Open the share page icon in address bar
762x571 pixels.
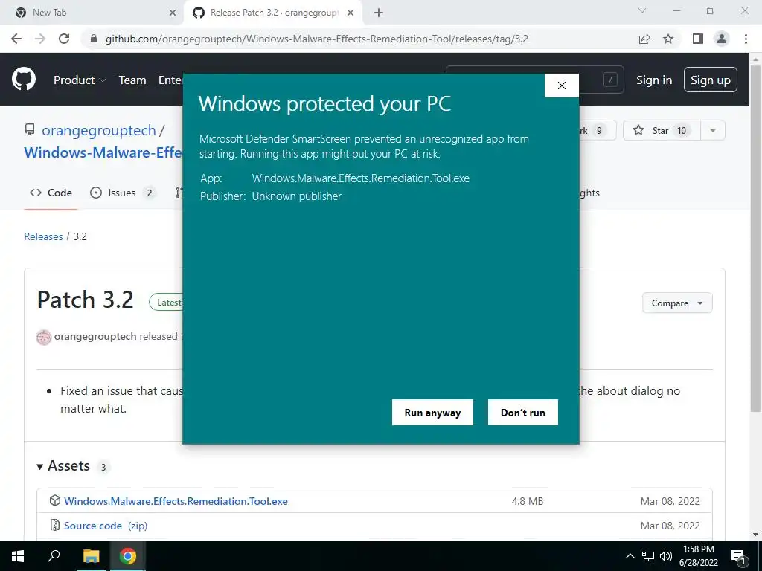pyautogui.click(x=644, y=39)
